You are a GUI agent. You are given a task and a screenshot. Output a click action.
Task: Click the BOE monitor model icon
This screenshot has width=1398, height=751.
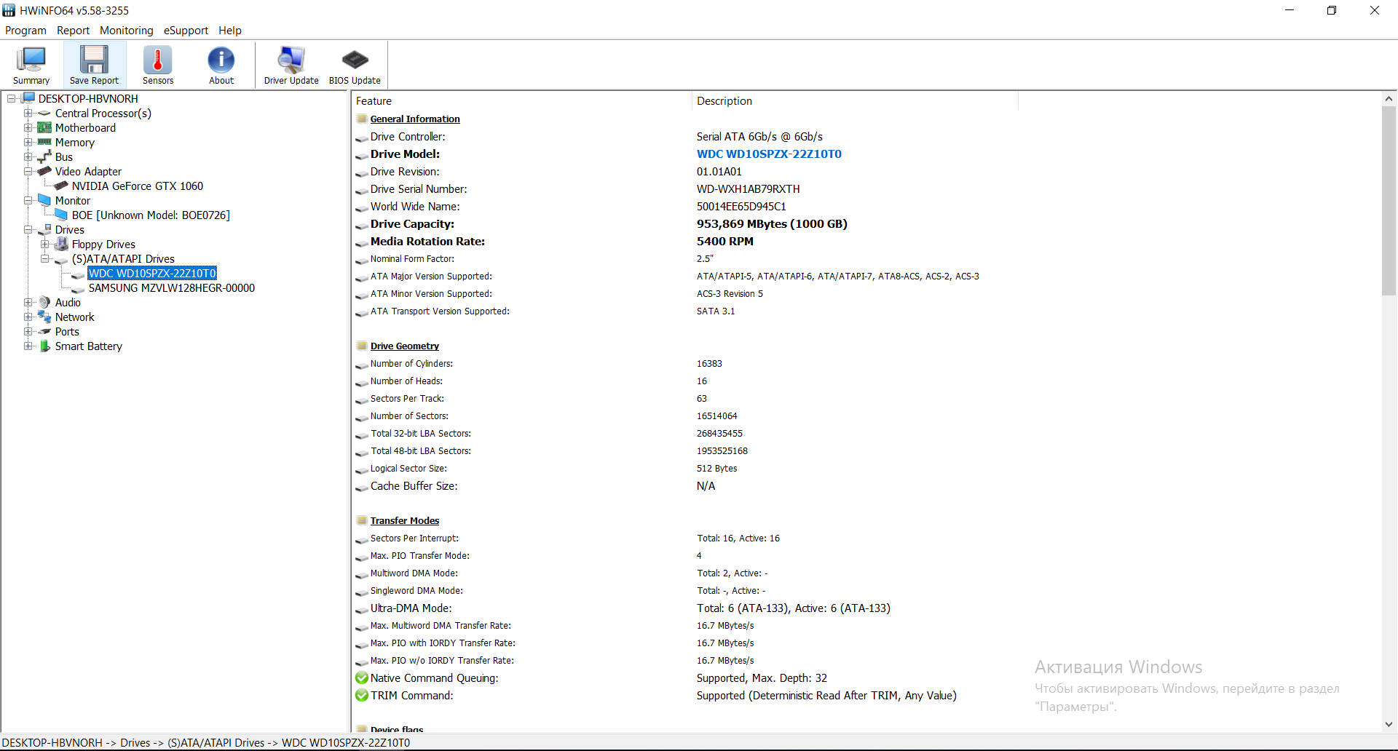[x=61, y=215]
